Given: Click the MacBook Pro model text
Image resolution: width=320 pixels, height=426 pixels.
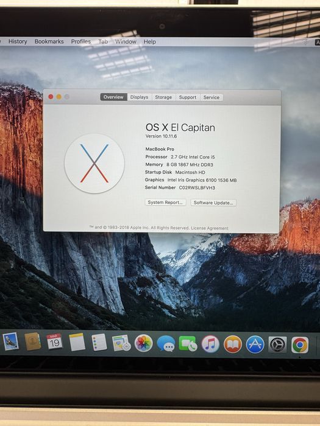Looking at the screenshot, I should (160, 149).
